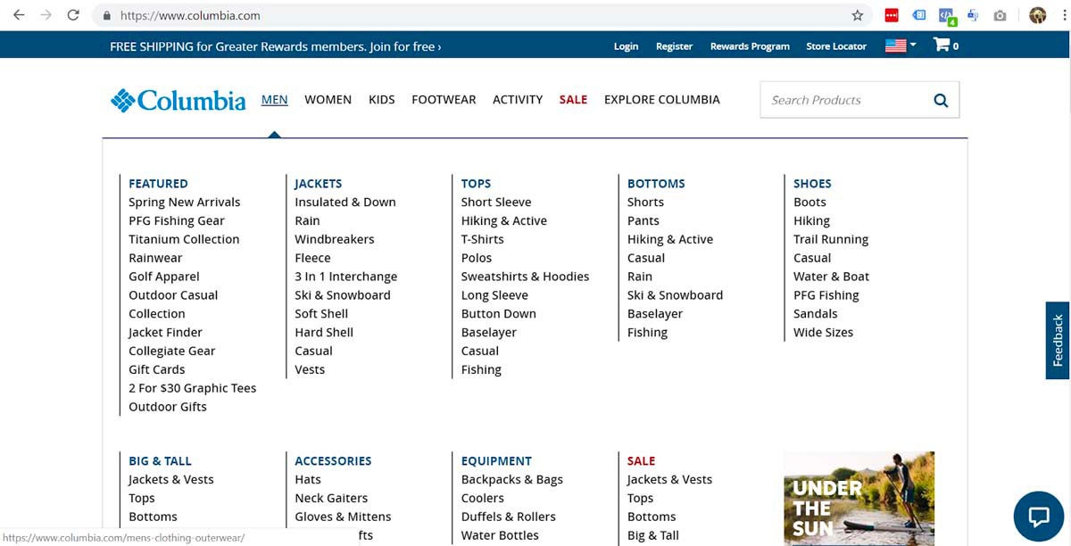Bookmark page with the star icon

[858, 15]
